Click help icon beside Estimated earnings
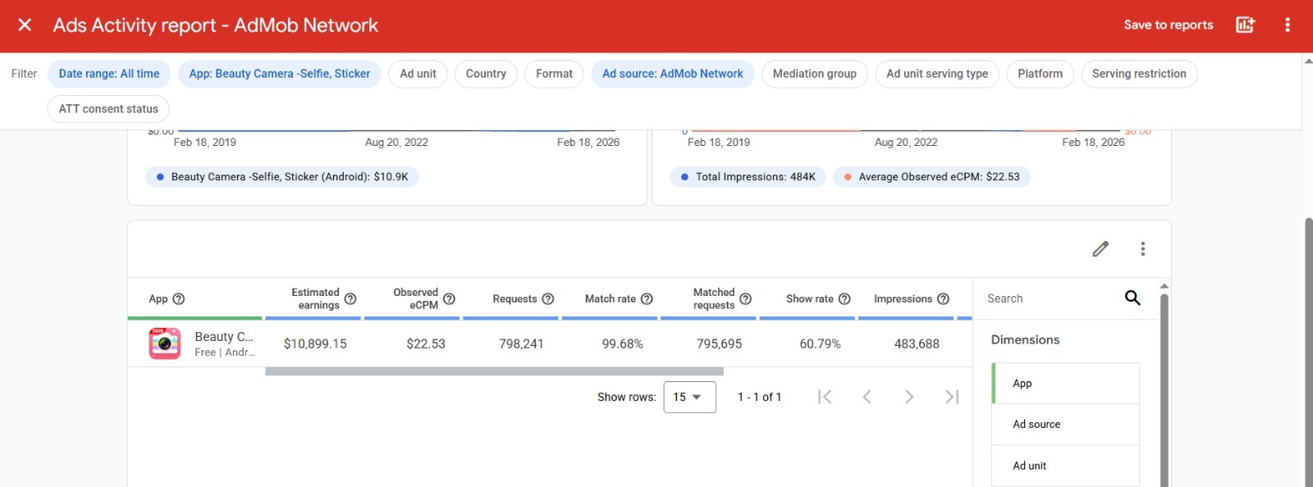The height and width of the screenshot is (487, 1313). 350,299
